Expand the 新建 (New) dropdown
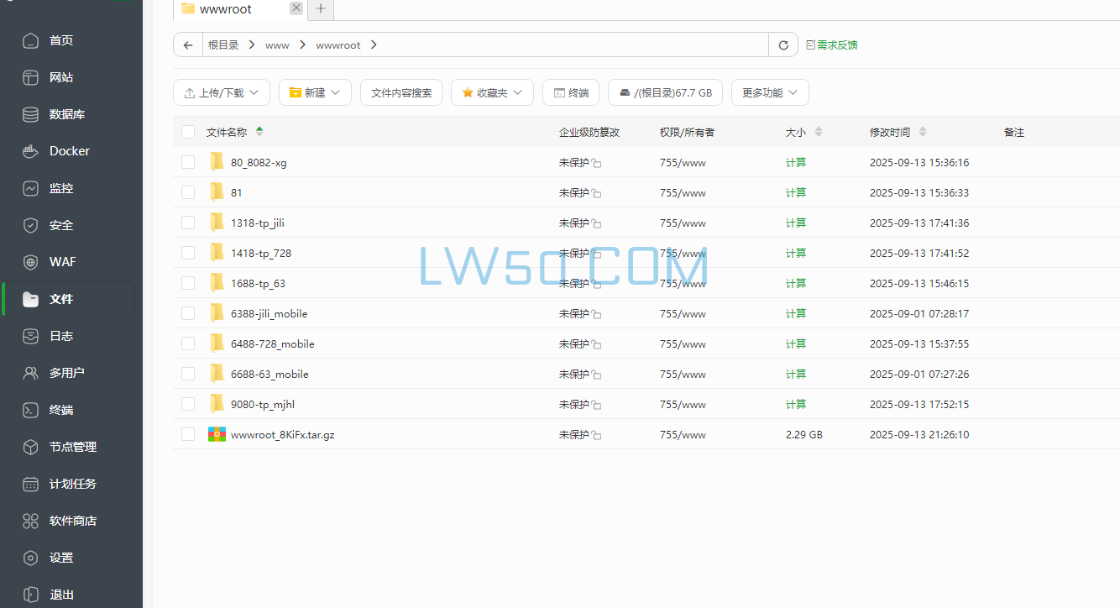 [315, 92]
